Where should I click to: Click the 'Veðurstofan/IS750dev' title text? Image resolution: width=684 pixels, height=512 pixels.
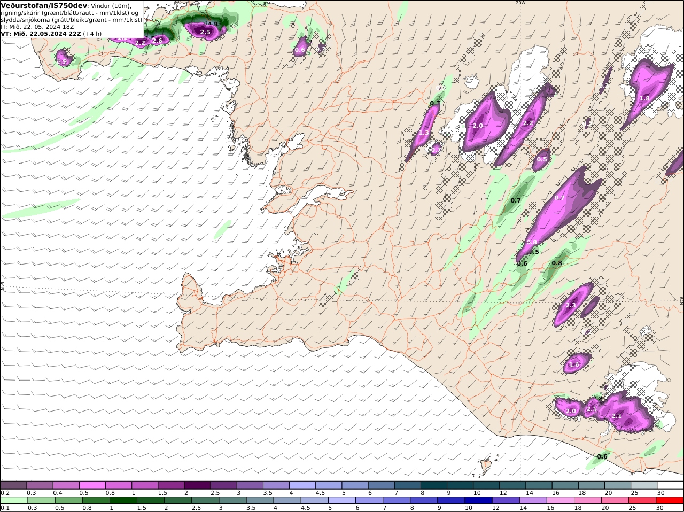[x=44, y=5]
